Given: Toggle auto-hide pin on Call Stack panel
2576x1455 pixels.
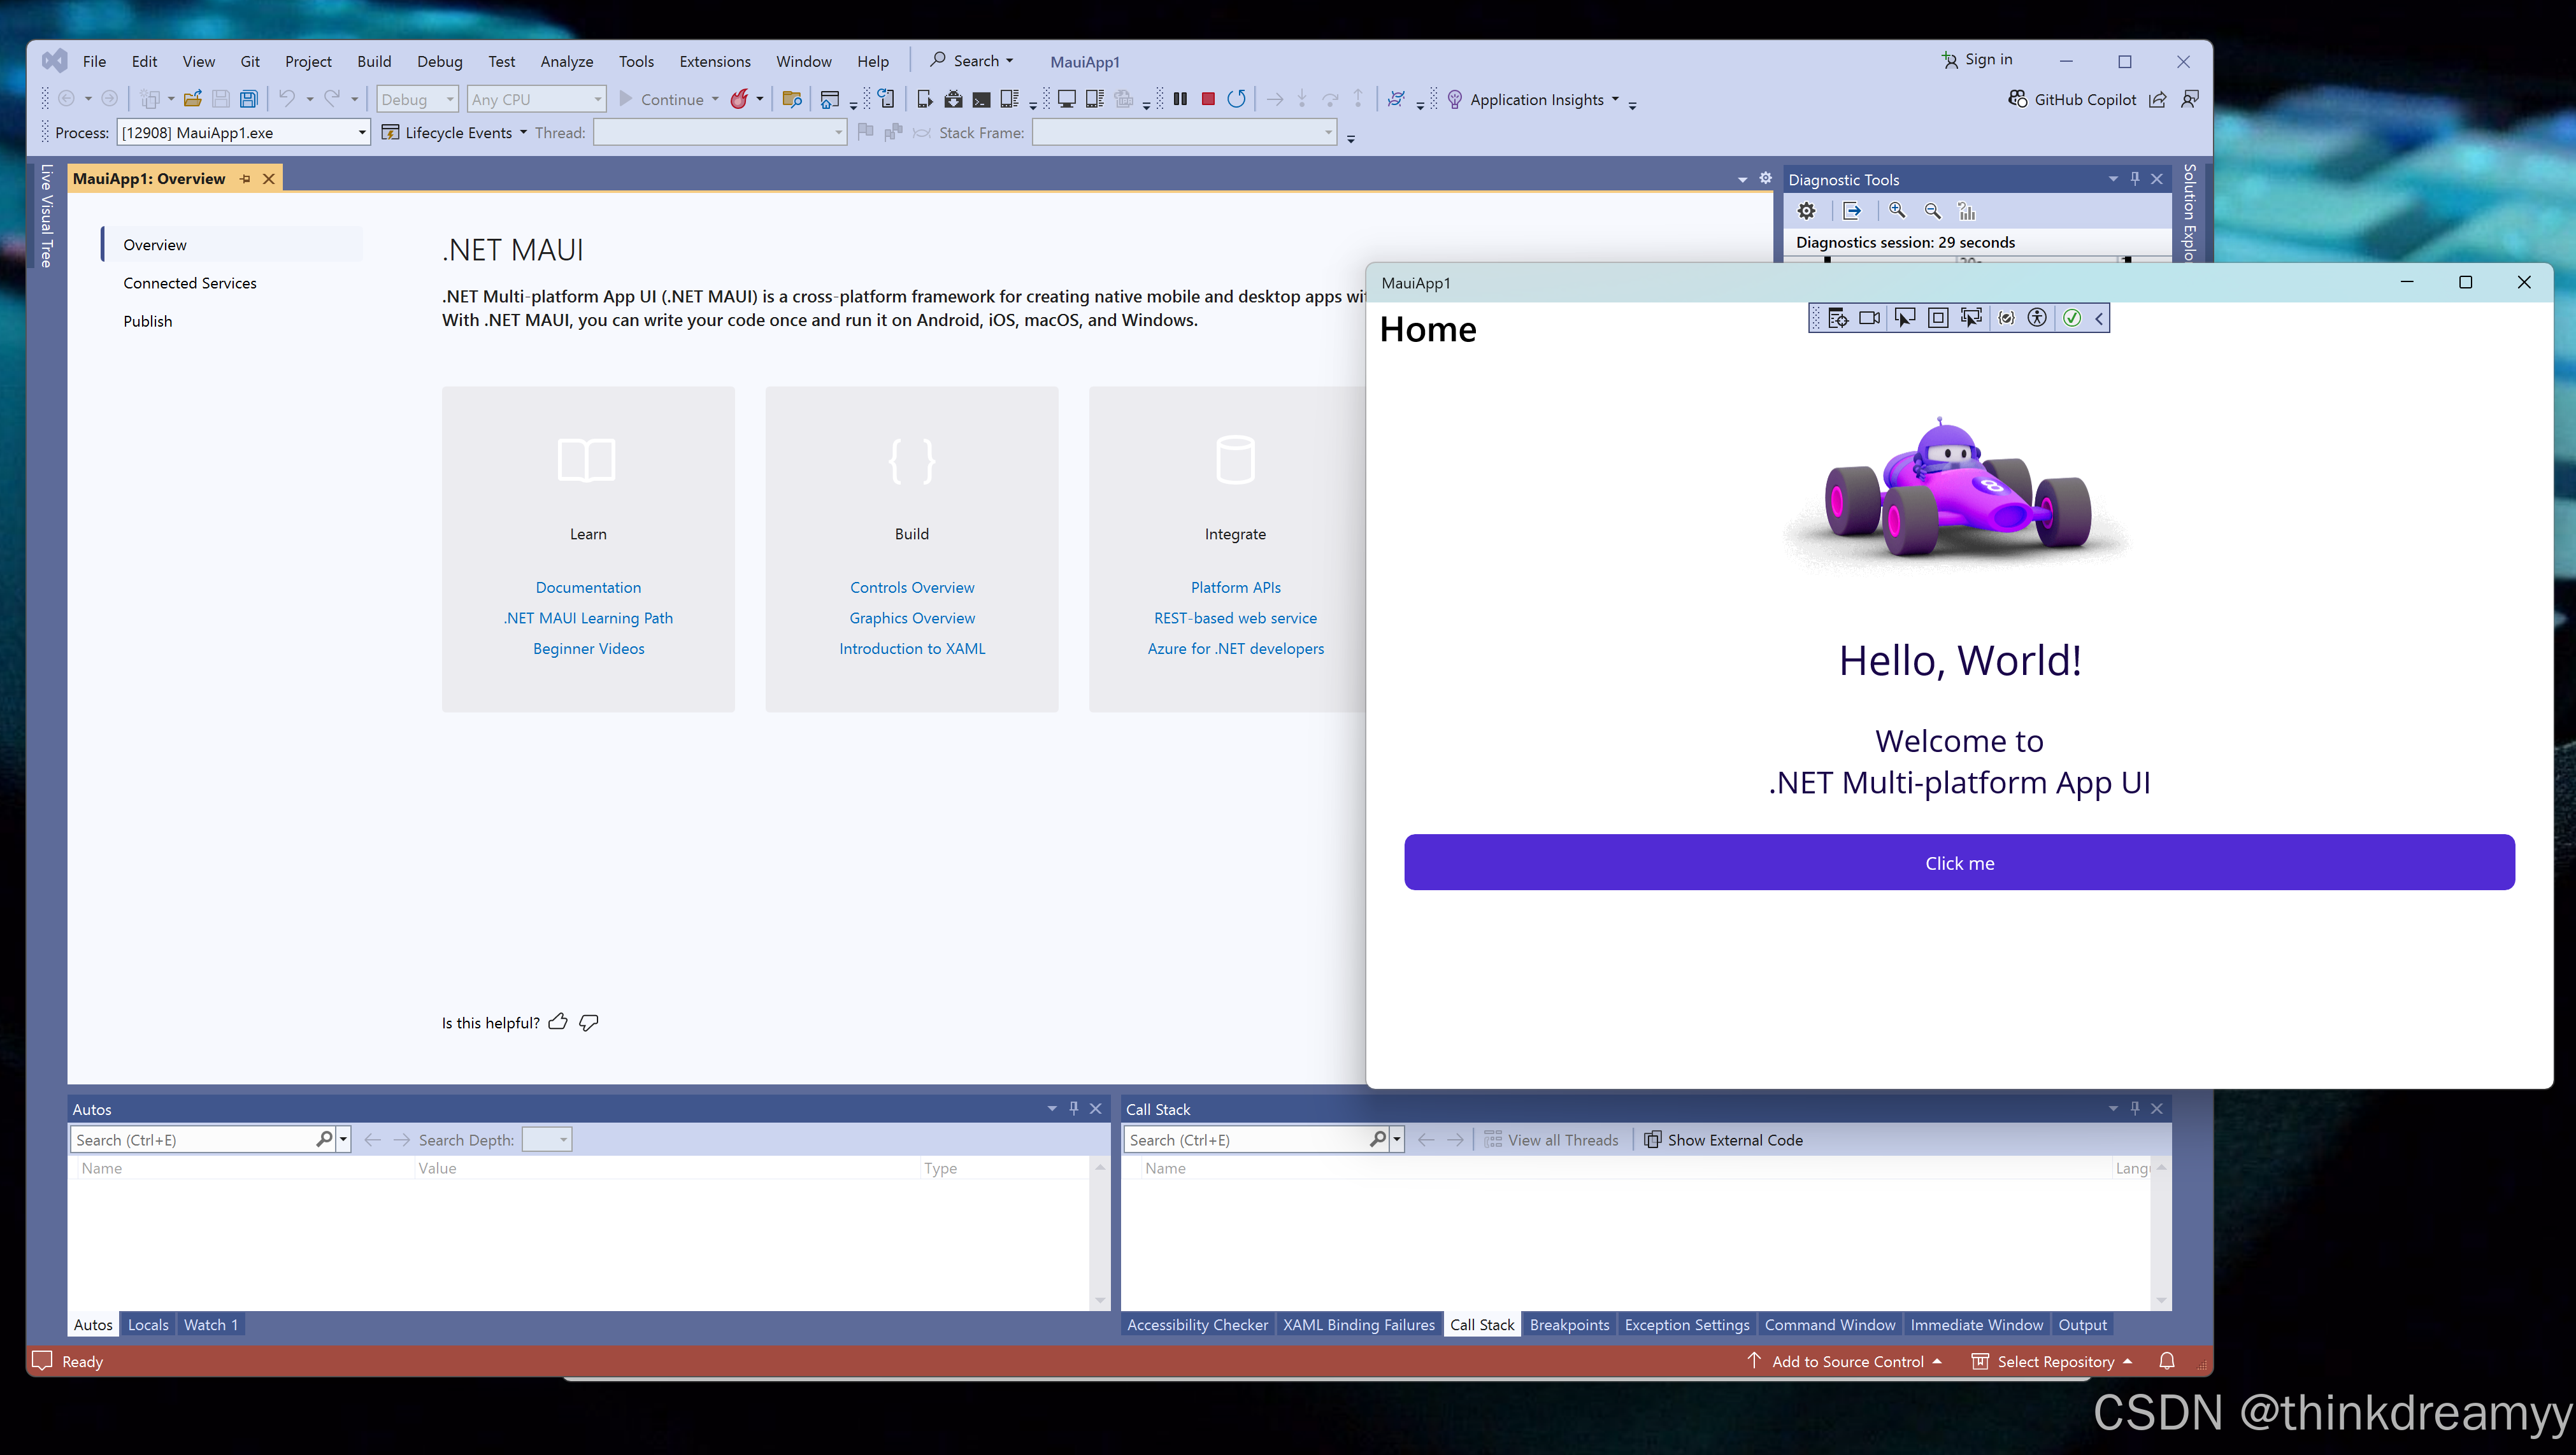Looking at the screenshot, I should click(x=2135, y=1108).
